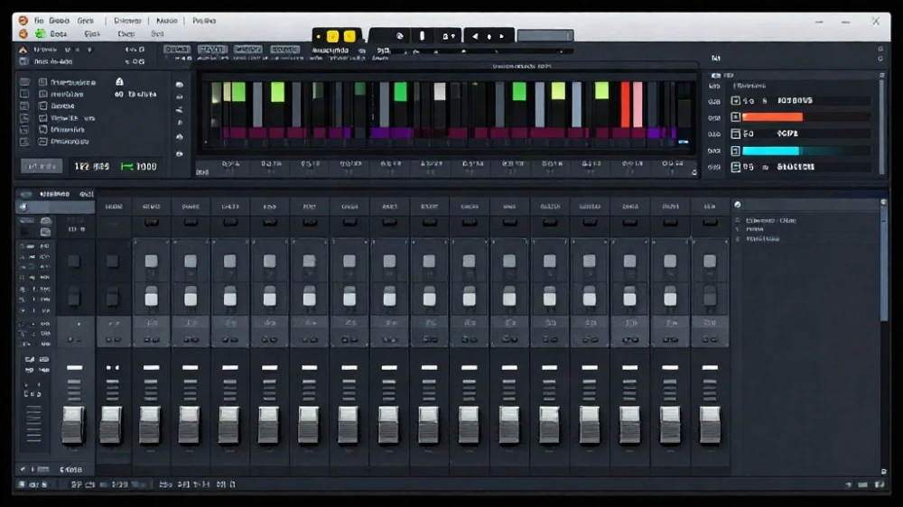Toggle the box next to the orange meter bar
The width and height of the screenshot is (903, 507).
point(735,116)
